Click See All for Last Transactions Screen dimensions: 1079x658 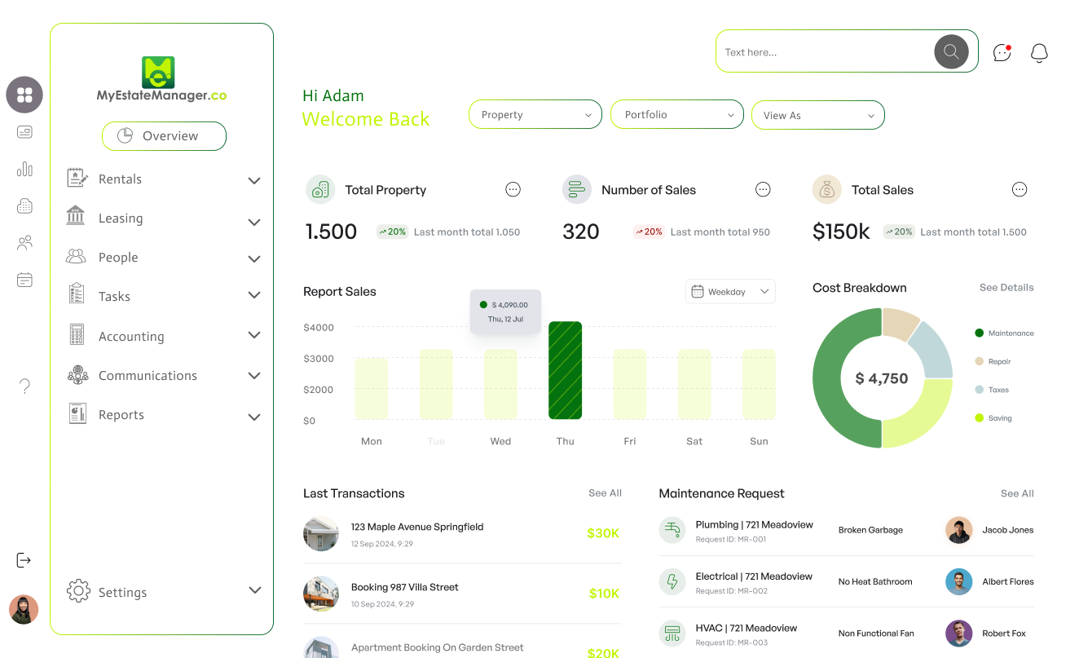click(x=605, y=493)
